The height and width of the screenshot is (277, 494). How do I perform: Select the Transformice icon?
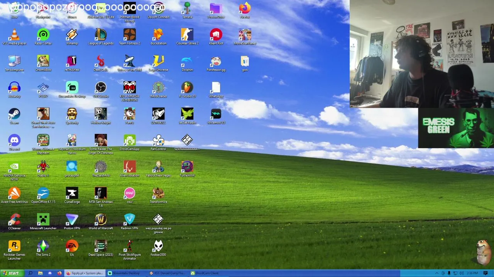[158, 195]
